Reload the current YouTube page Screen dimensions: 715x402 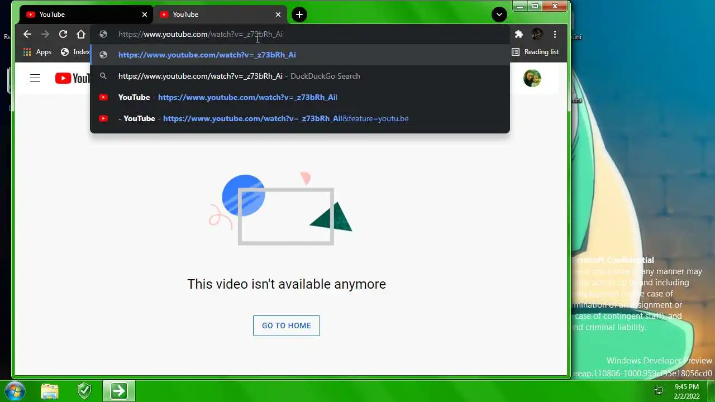pos(63,34)
